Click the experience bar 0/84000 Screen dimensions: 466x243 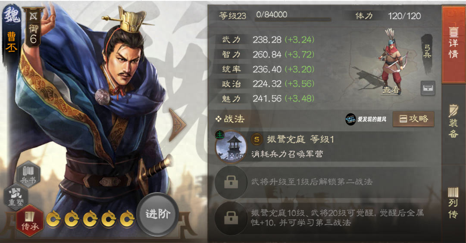pyautogui.click(x=293, y=17)
